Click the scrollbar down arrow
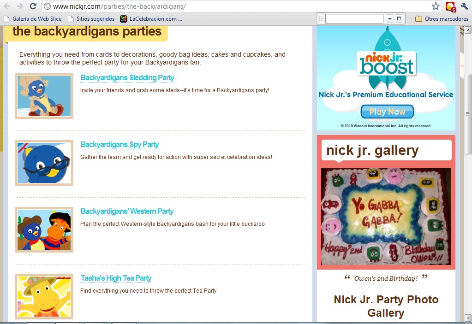Image resolution: width=472 pixels, height=324 pixels. click(468, 318)
